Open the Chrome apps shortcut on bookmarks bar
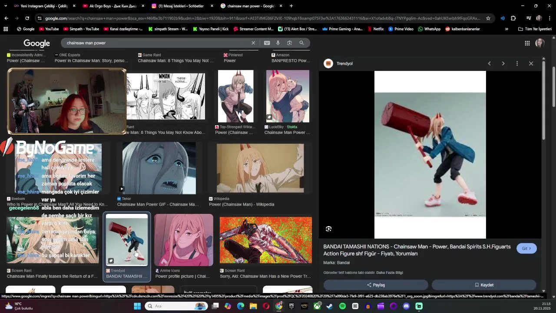 [6, 29]
